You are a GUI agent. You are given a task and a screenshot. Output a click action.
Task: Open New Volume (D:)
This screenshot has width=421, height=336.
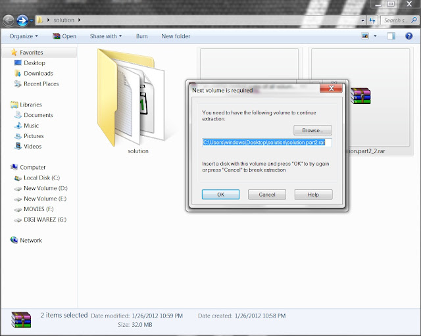[x=45, y=189]
